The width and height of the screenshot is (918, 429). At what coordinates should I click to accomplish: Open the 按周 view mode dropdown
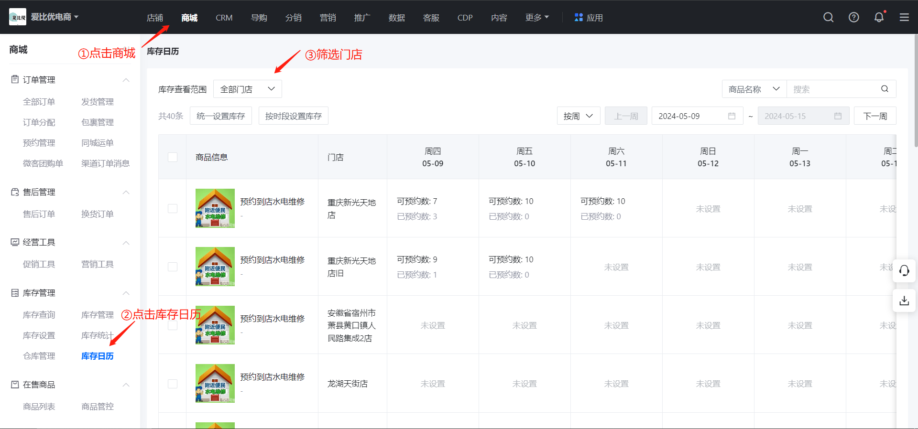[x=579, y=116]
